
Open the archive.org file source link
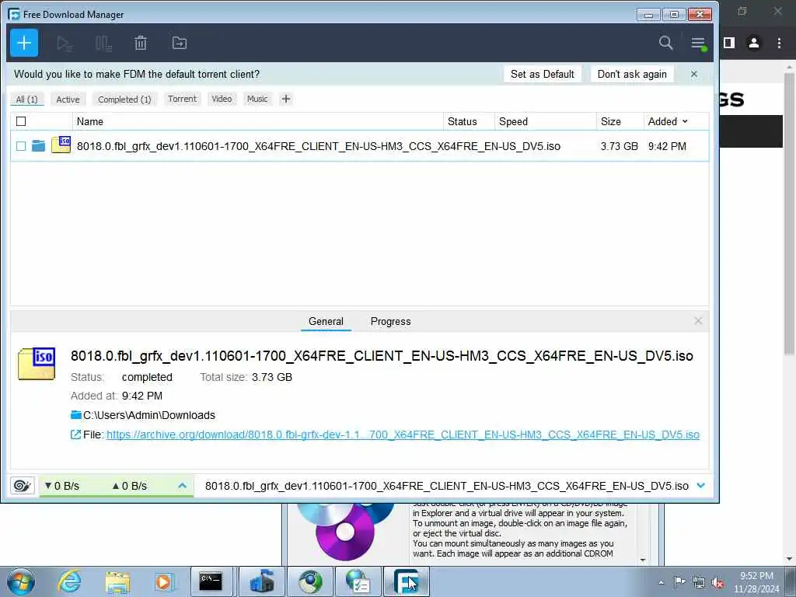pyautogui.click(x=403, y=435)
